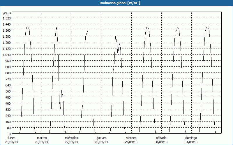Image resolution: width=233 pixels, height=145 pixels.
Task: Select the 'lunes' day label
Action: pos(12,138)
